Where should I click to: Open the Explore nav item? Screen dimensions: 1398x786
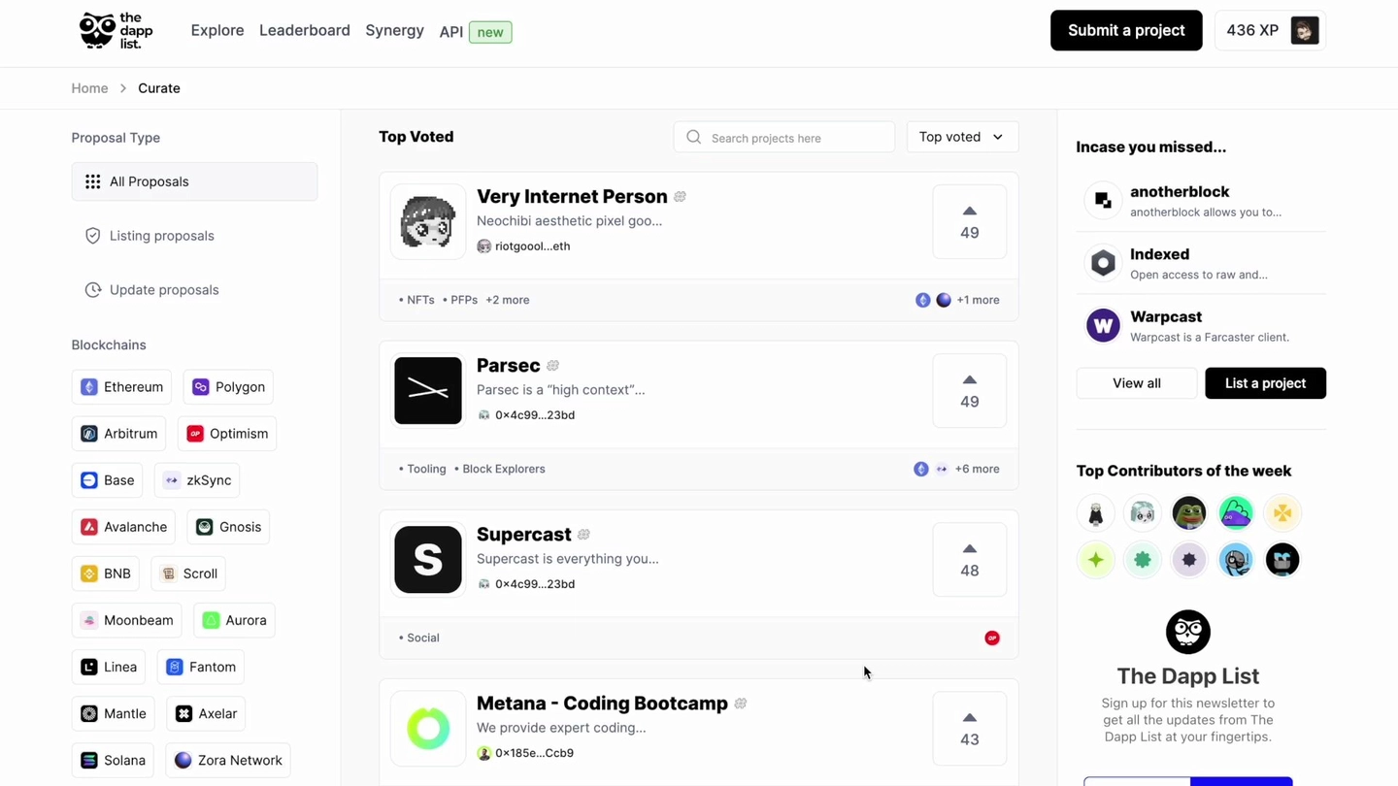tap(217, 30)
